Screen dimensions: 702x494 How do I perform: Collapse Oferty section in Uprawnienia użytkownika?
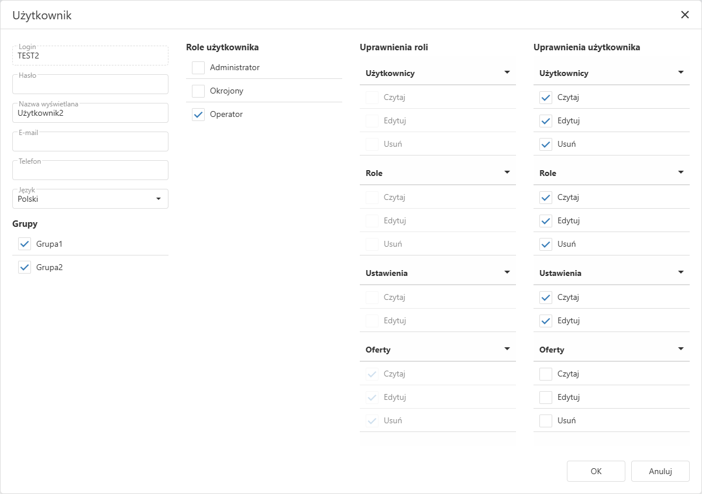(x=680, y=349)
